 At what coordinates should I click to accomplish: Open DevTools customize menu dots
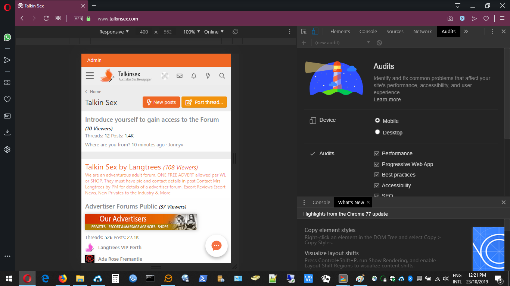tap(492, 32)
